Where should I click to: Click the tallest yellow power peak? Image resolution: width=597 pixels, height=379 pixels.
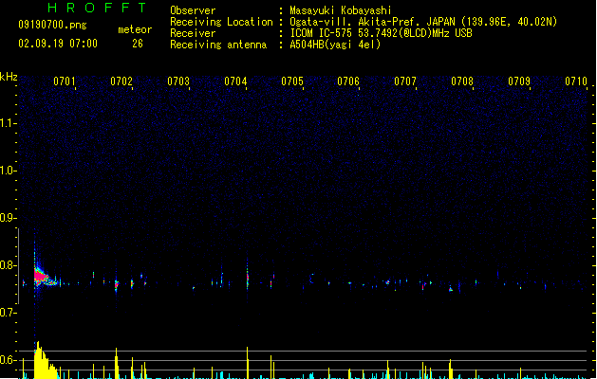[x=38, y=360]
